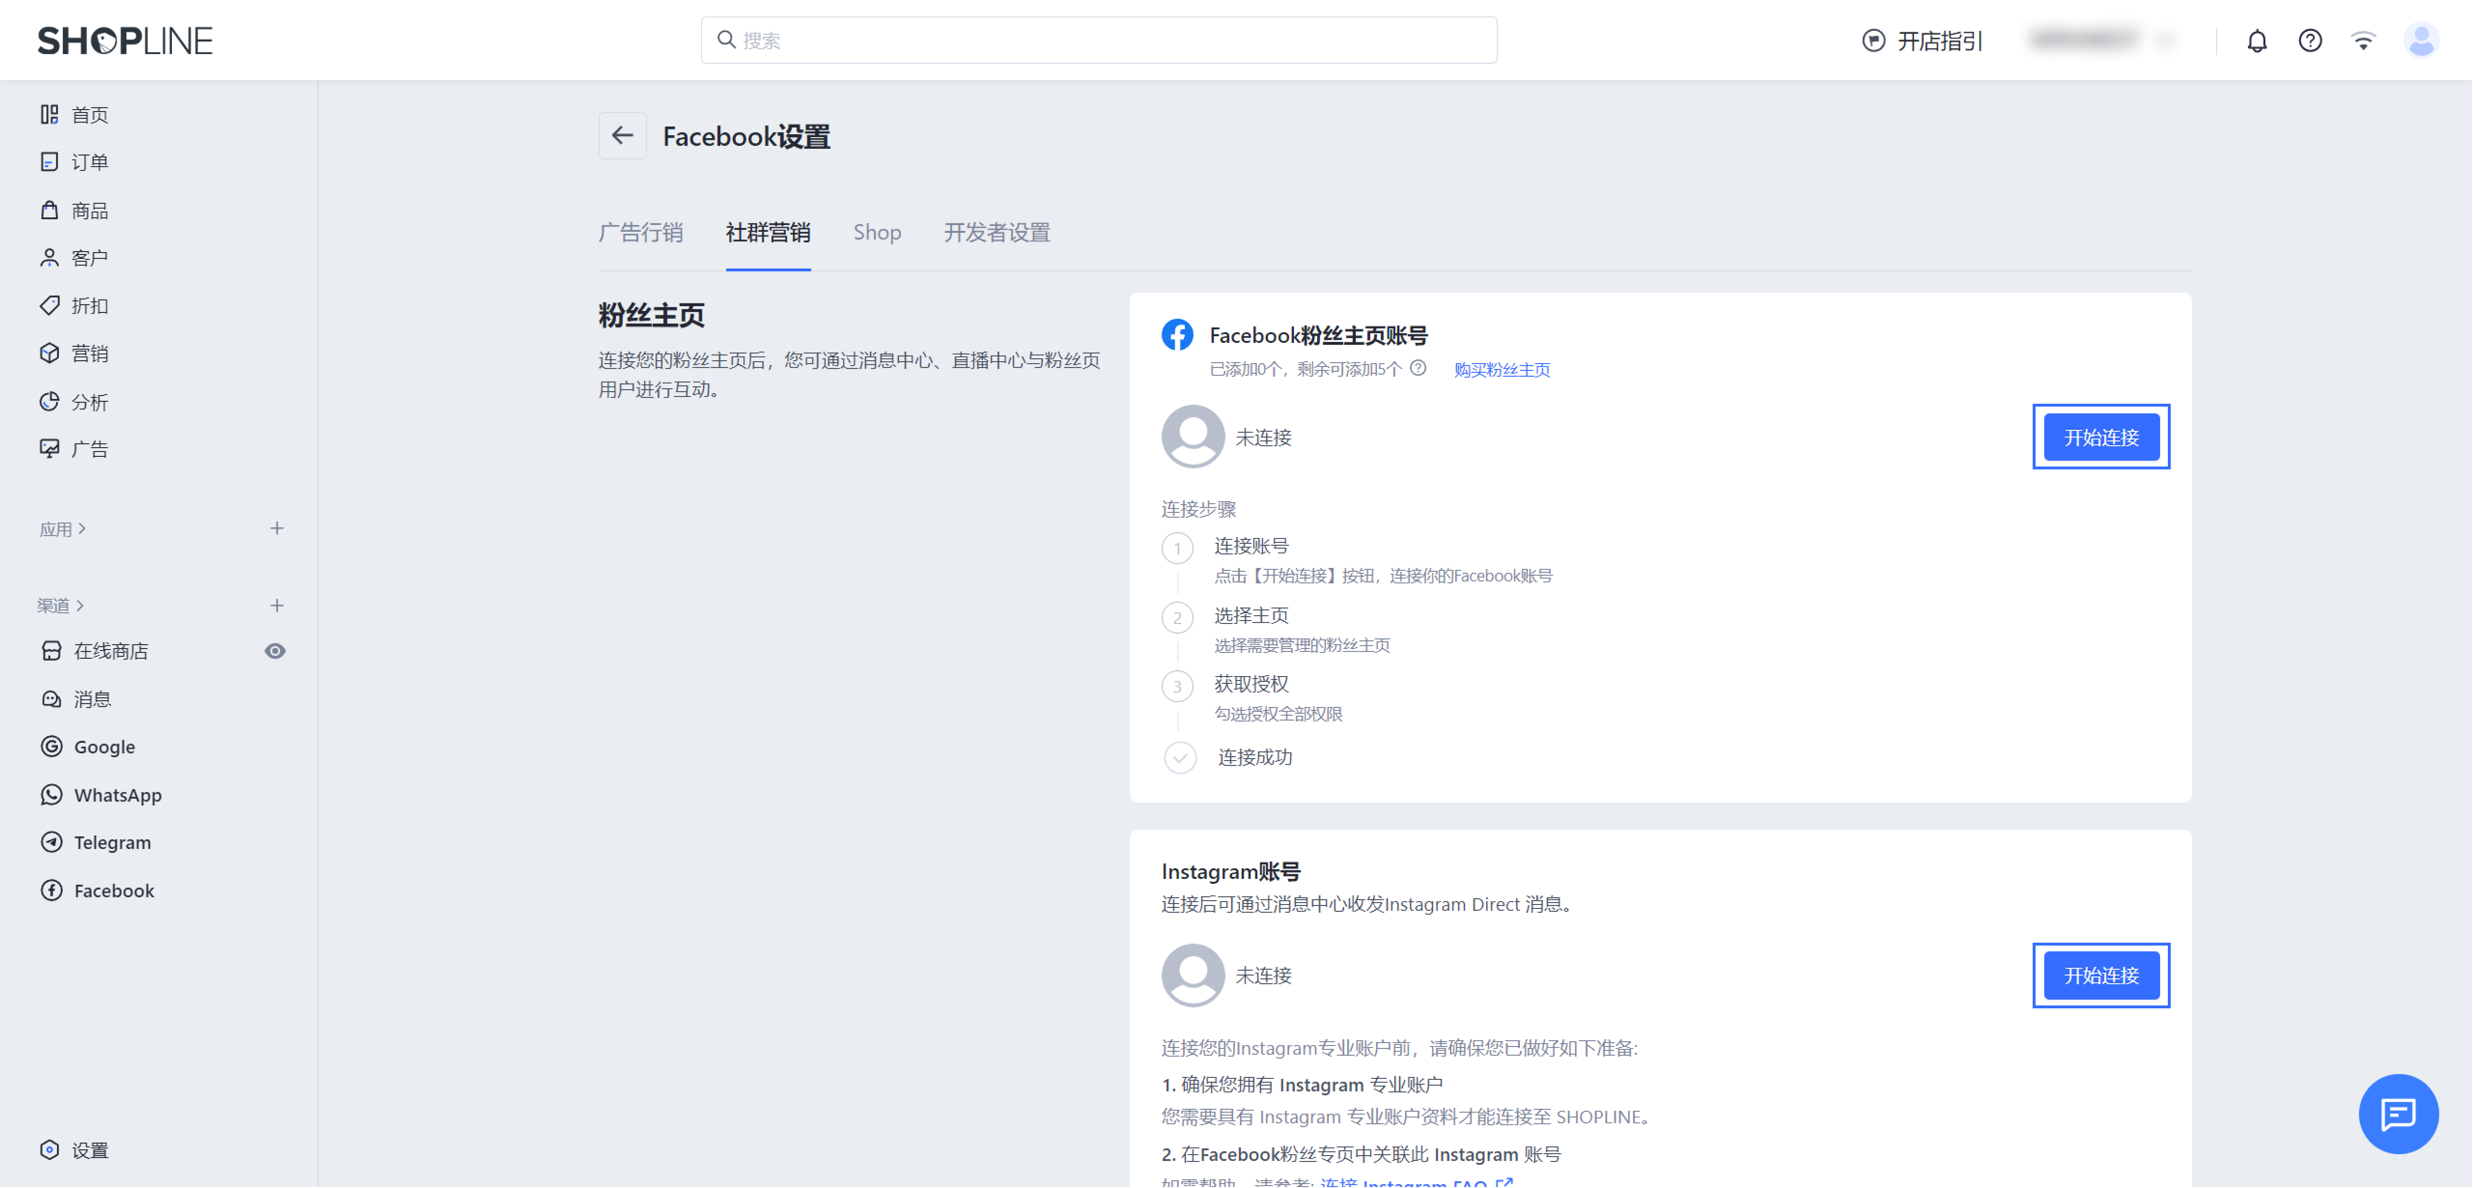This screenshot has width=2473, height=1188.
Task: Switch to the 广告行销 tab
Action: [x=641, y=232]
